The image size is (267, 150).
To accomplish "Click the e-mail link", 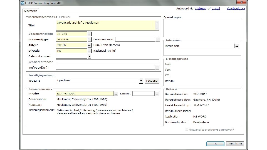I will (216, 8).
